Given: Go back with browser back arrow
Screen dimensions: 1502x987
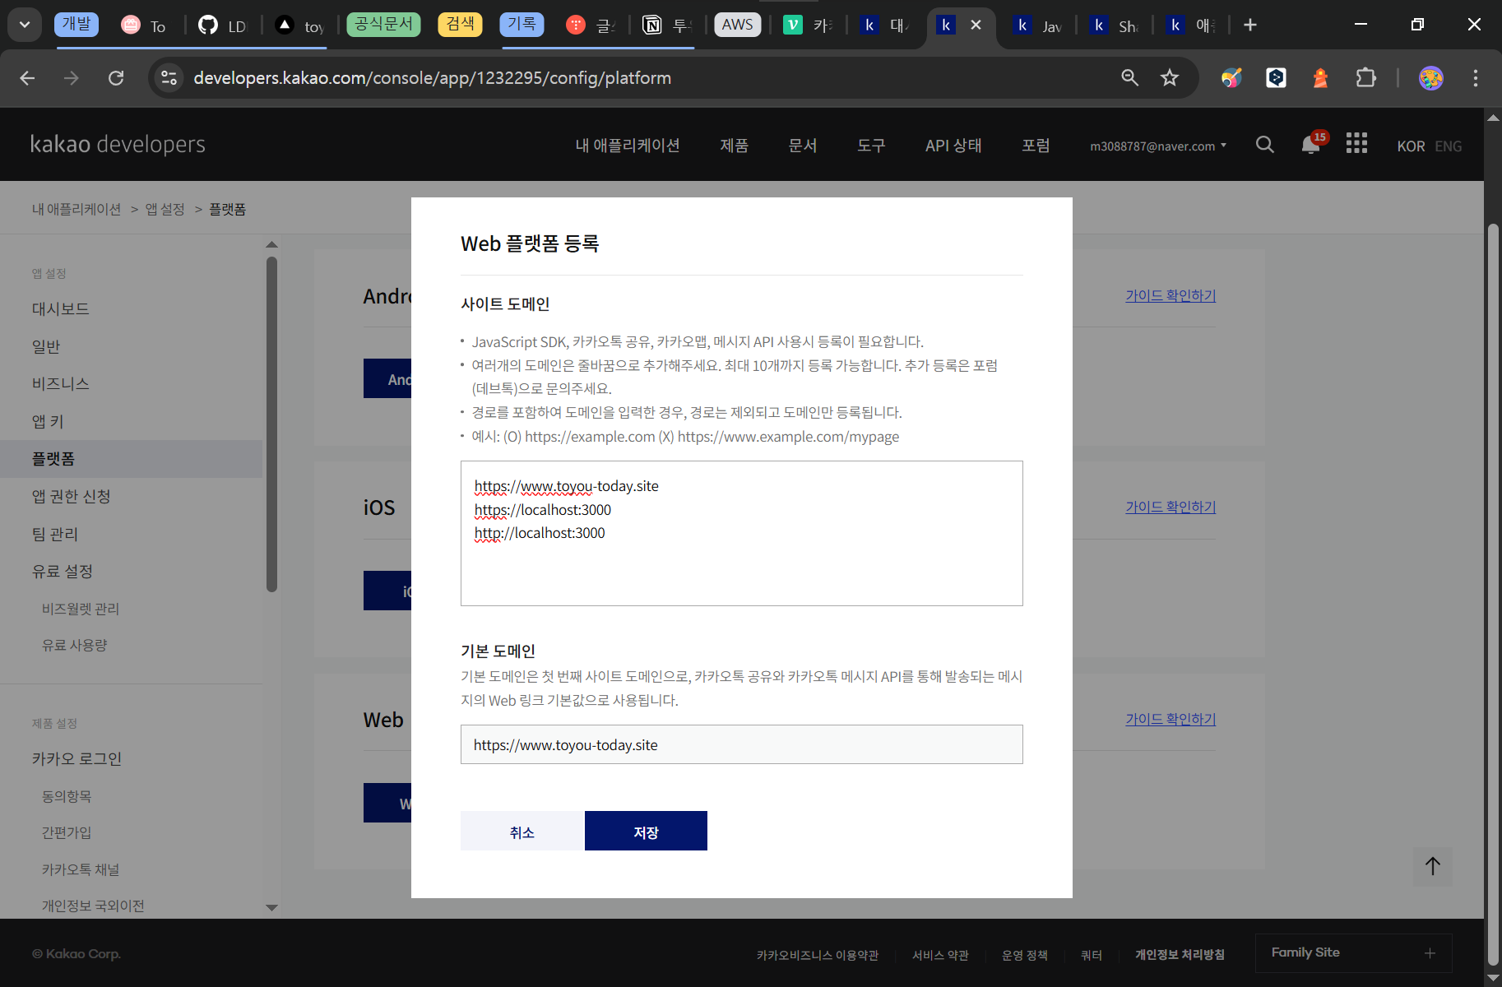Looking at the screenshot, I should point(27,78).
